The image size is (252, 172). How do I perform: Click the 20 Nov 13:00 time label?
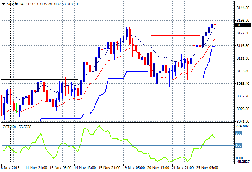[158, 168]
